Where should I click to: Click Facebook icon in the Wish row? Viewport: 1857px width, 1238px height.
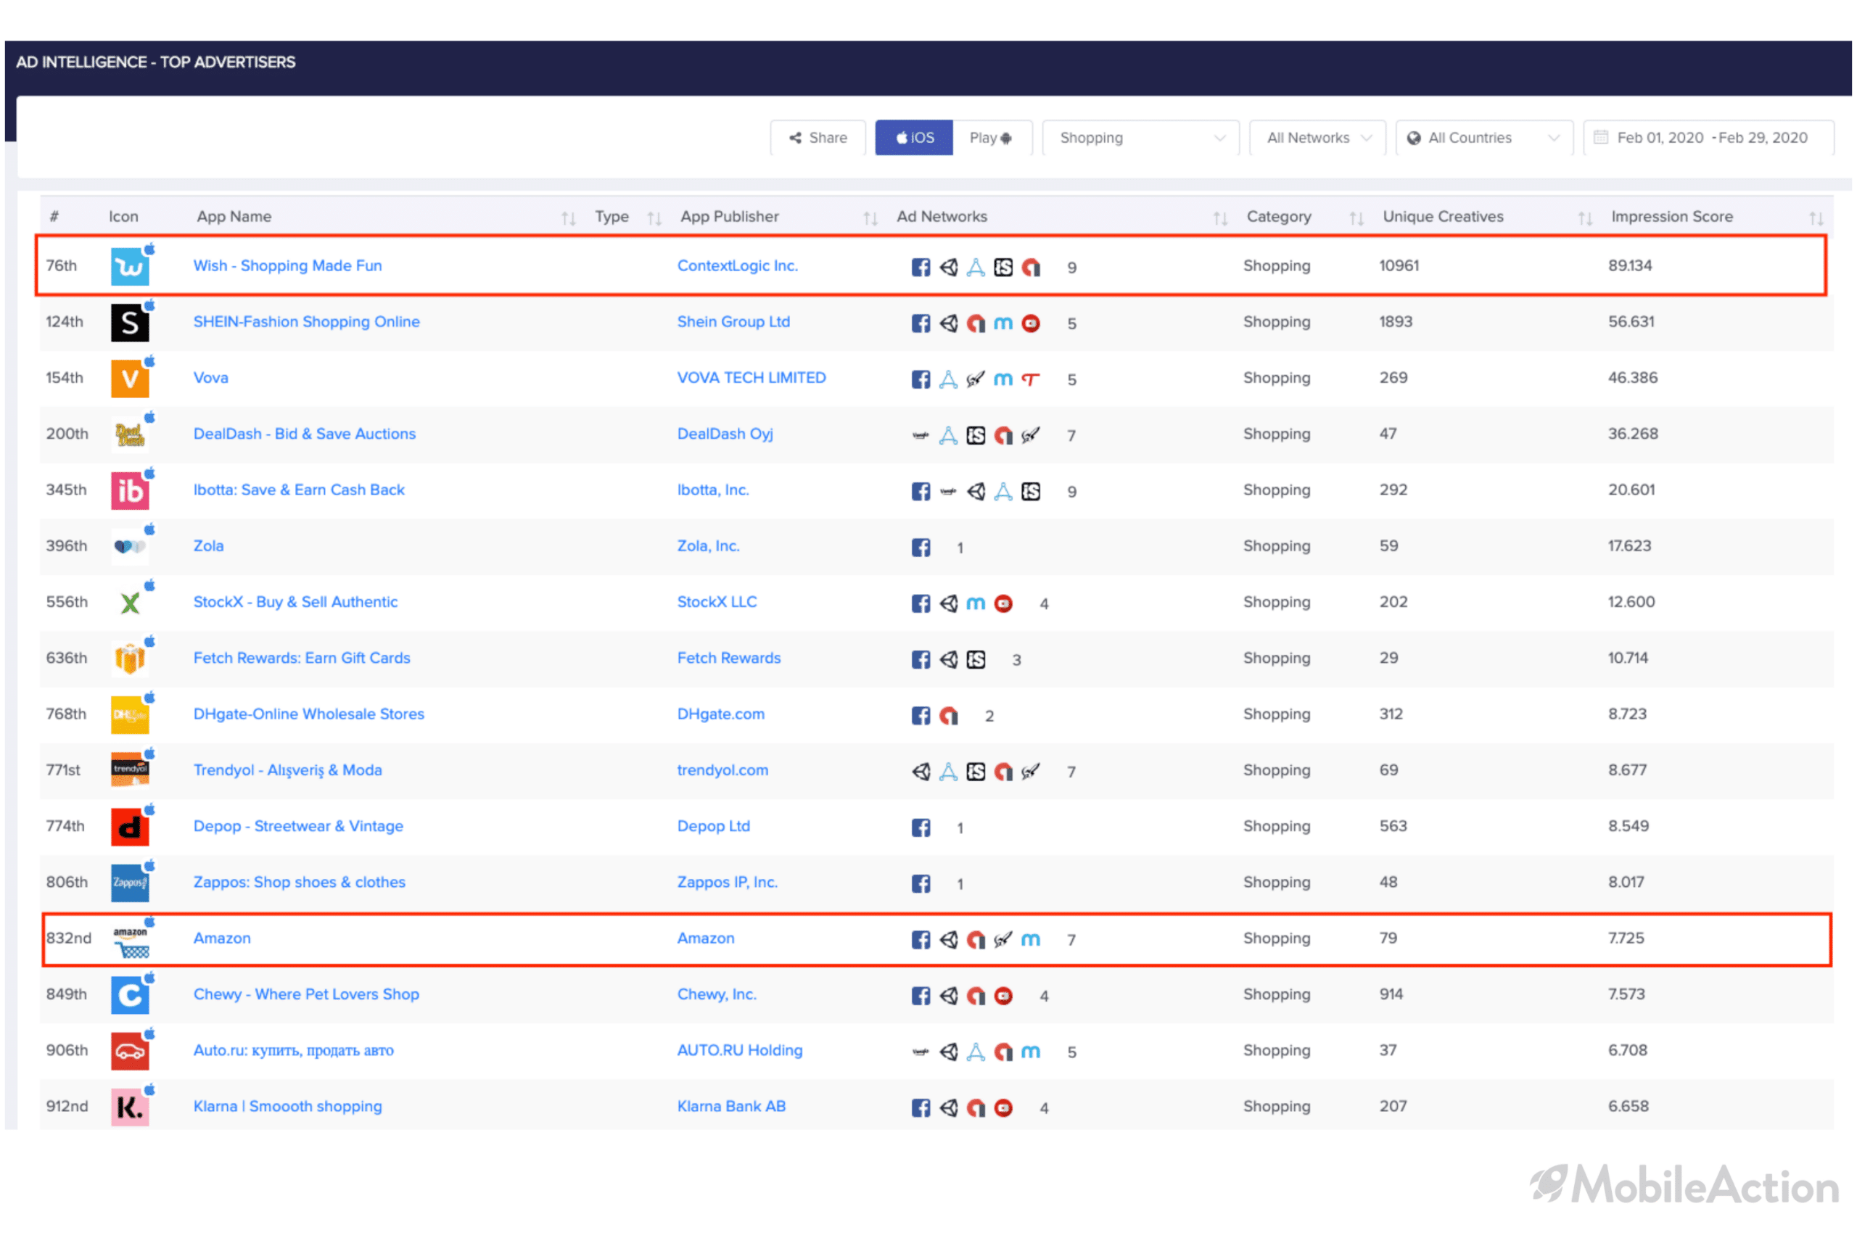pyautogui.click(x=921, y=267)
